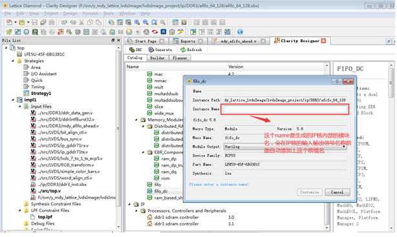Click the Refresh icon in Clarity Designer
Viewport: 397px width, 237px height.
(191, 50)
